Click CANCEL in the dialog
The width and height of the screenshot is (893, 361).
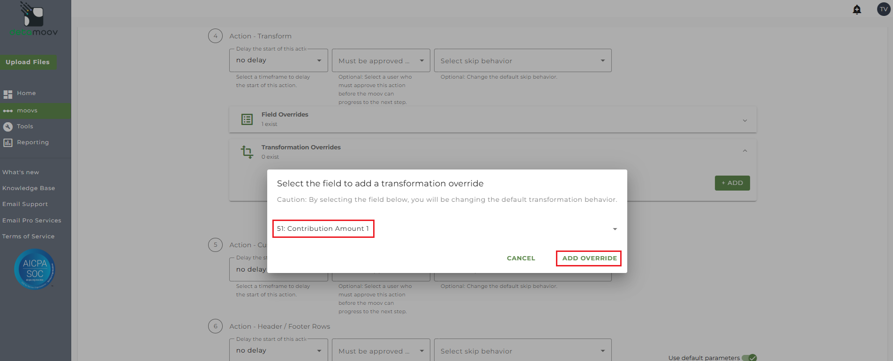(x=521, y=258)
